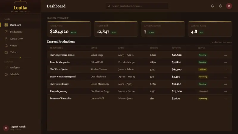Open Analytics under Reports

(x=20, y=68)
